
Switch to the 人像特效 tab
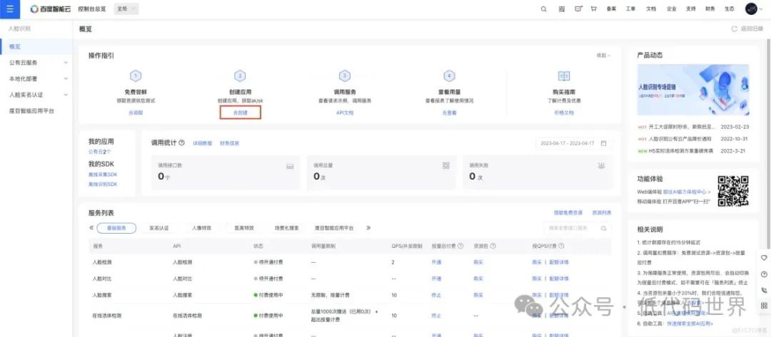[x=201, y=228]
